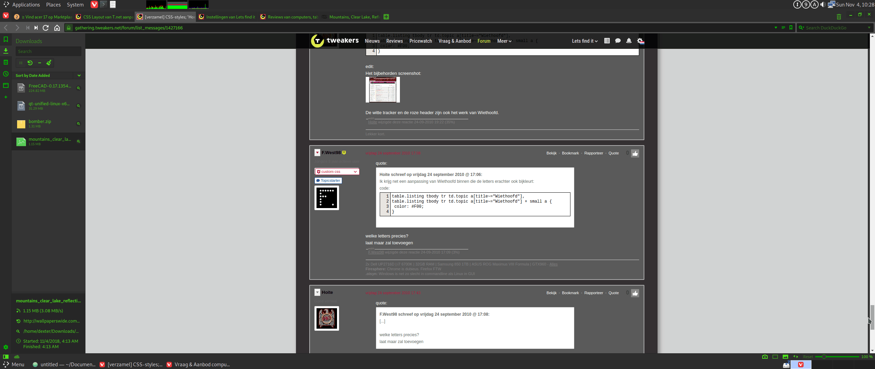The height and width of the screenshot is (369, 875).
Task: Adjust the page zoom slider
Action: (x=824, y=357)
